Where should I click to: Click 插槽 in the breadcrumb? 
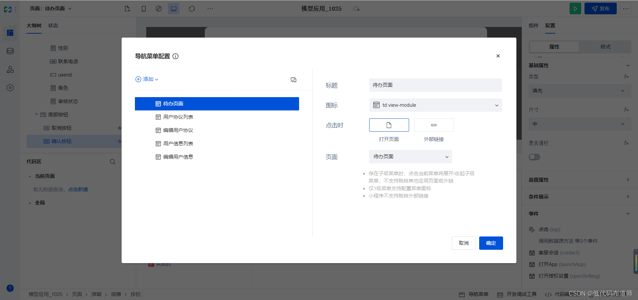click(116, 294)
